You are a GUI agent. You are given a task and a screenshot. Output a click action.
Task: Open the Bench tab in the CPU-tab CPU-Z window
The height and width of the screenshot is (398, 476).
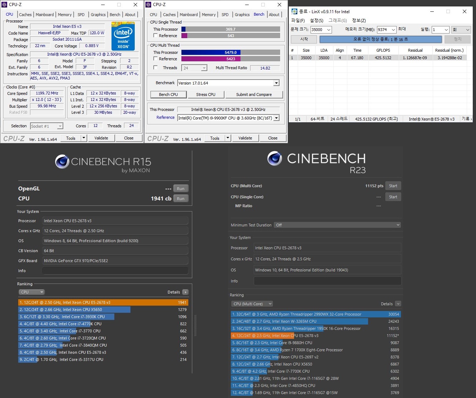coord(115,15)
